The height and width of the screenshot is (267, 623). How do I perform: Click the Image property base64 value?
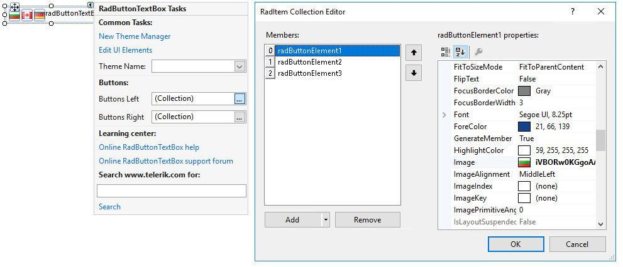[x=565, y=162]
